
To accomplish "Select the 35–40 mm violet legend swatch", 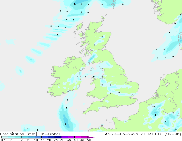I will tap(71, 137).
